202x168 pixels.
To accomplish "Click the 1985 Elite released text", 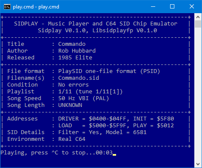I will coord(75,58).
